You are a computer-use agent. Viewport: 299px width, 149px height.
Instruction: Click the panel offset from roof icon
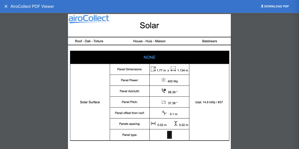[x=164, y=113]
